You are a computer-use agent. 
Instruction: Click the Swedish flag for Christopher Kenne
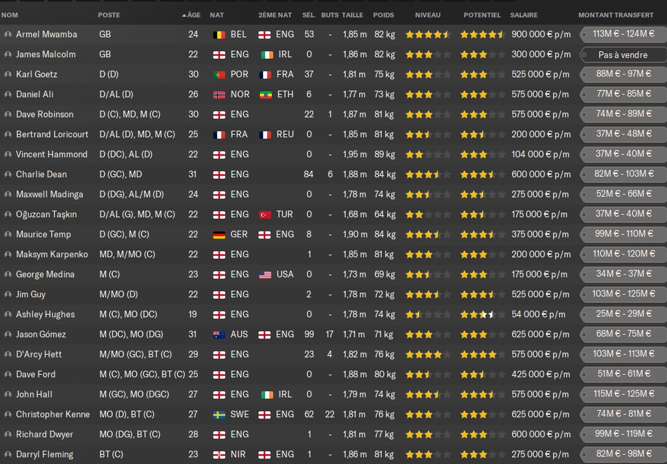(x=218, y=415)
